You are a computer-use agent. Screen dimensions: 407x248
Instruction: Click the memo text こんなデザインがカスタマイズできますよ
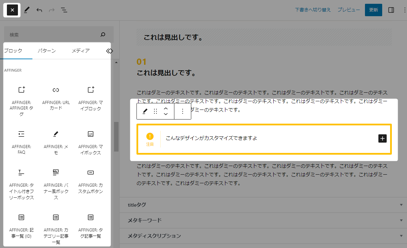click(x=212, y=138)
